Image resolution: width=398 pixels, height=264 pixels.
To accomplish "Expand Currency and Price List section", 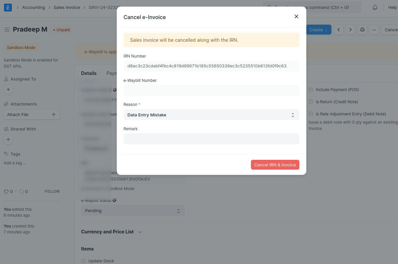I will coord(111,232).
